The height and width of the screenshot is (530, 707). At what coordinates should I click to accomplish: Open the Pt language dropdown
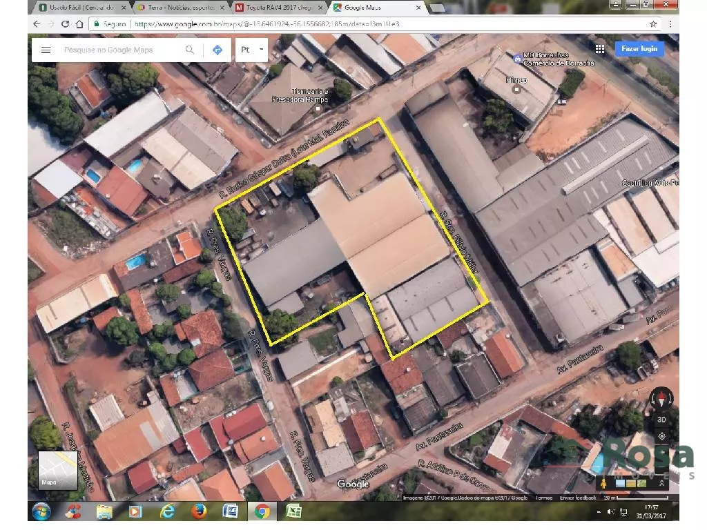(x=251, y=50)
